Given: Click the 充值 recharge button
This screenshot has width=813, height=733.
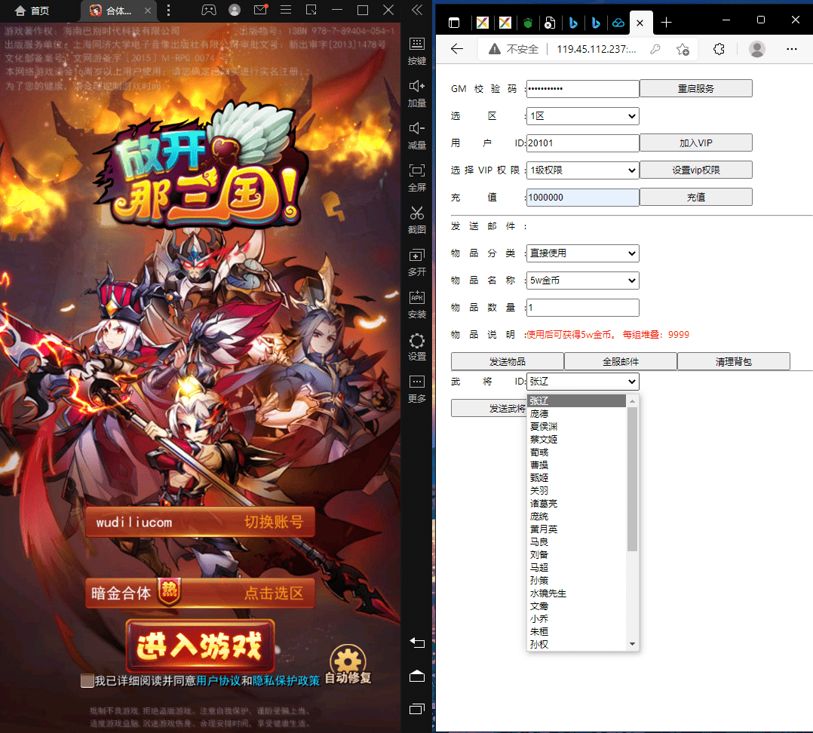Looking at the screenshot, I should coord(696,197).
